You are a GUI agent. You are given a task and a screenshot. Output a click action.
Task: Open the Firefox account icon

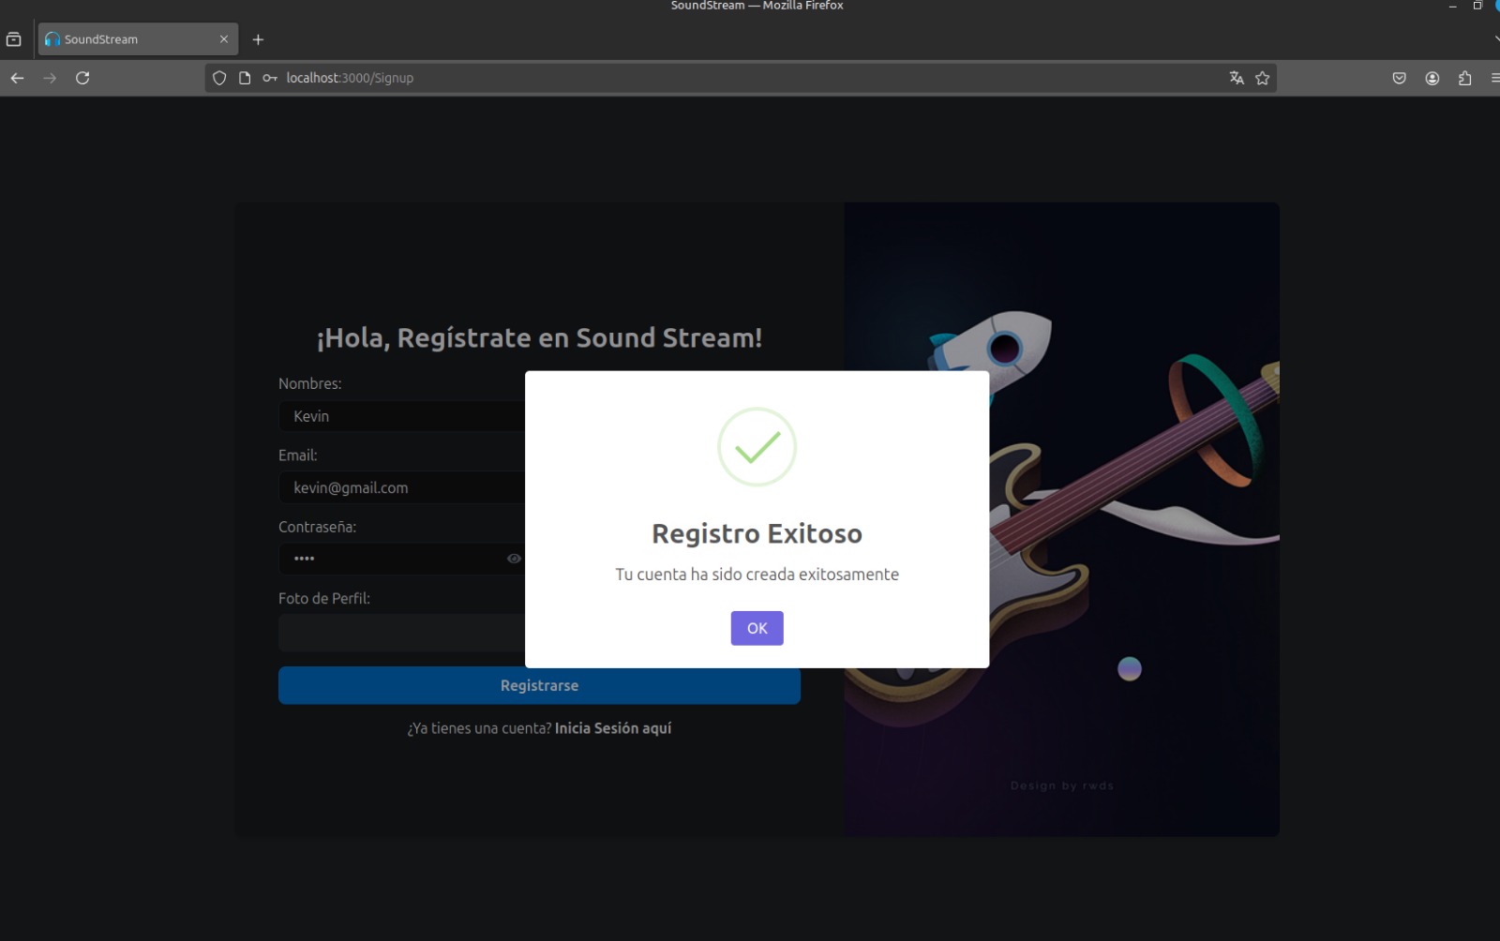(1432, 78)
